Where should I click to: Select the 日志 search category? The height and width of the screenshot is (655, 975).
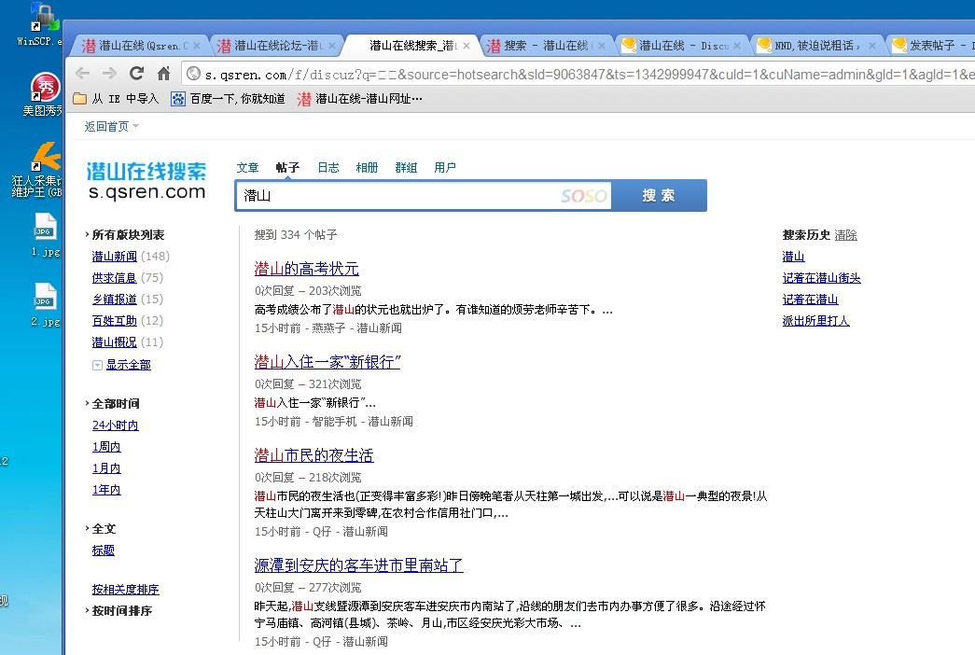click(328, 167)
